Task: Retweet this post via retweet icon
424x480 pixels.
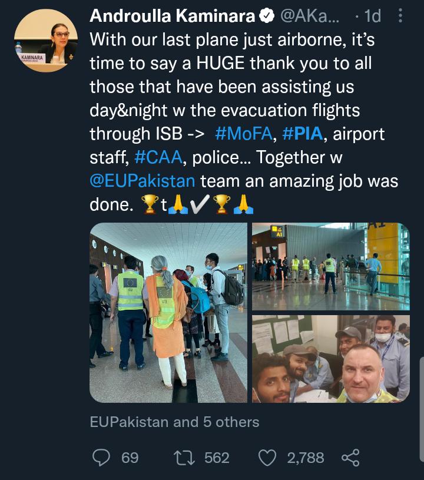Action: [184, 457]
